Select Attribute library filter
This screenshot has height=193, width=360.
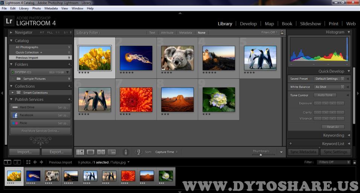coord(167,33)
